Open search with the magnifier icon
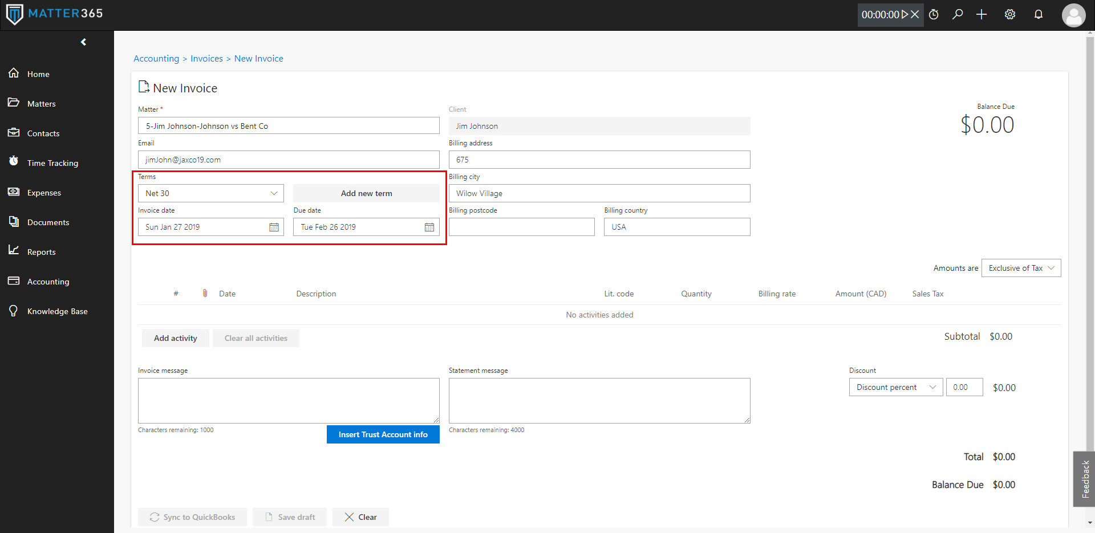 pos(958,15)
